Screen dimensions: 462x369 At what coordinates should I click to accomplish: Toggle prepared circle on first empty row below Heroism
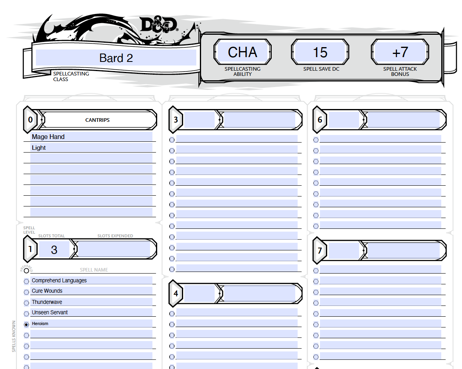point(26,335)
